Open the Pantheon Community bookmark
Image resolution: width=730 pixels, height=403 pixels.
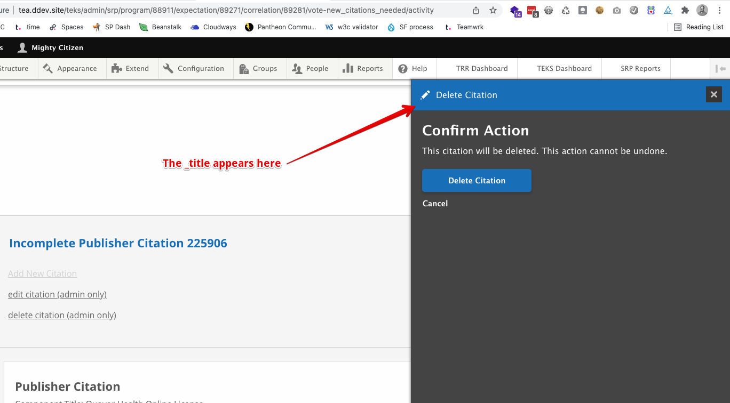click(x=281, y=27)
